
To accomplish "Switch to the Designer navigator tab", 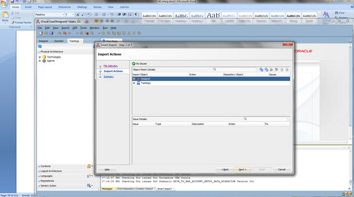I will point(43,41).
